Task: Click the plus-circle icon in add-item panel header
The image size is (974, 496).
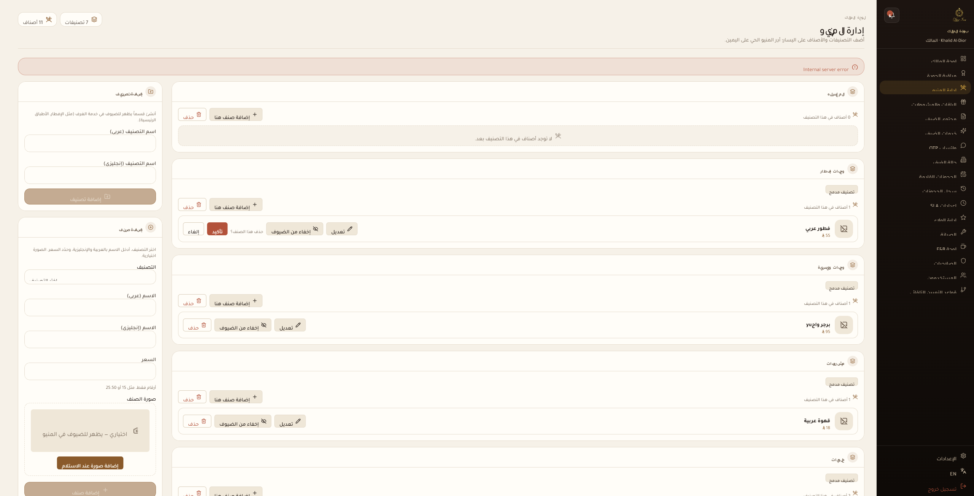Action: pyautogui.click(x=151, y=227)
